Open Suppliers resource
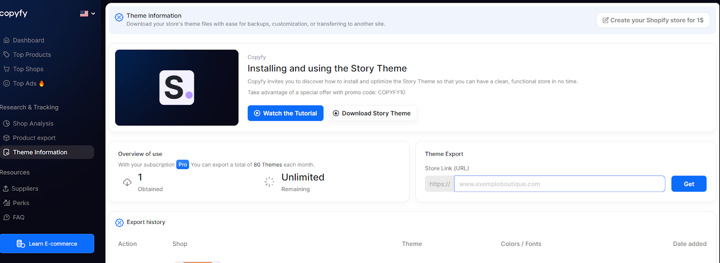 tap(25, 188)
